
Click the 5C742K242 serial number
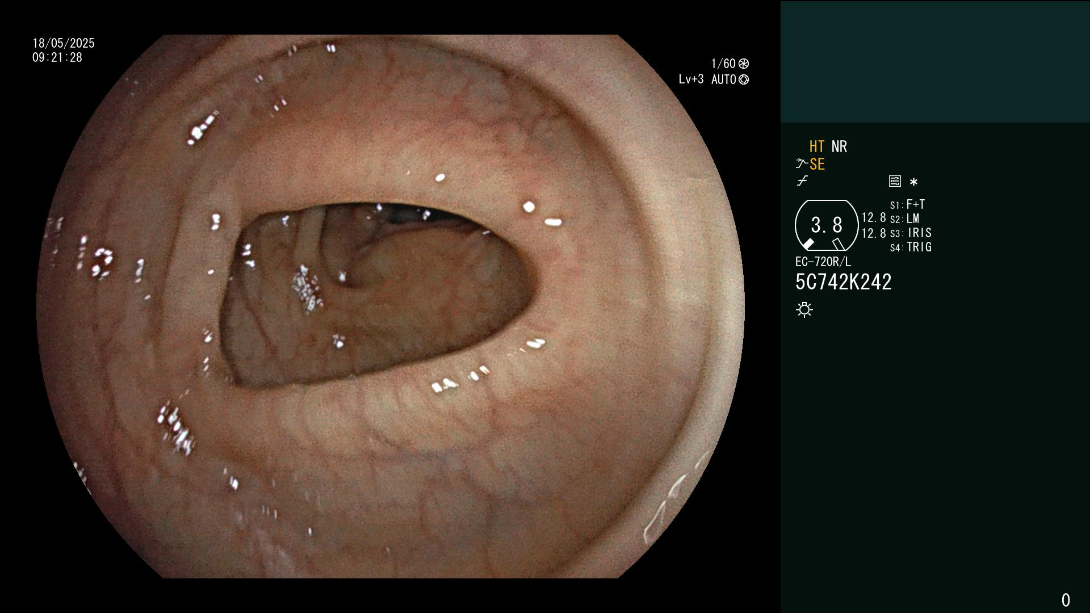[x=844, y=282]
